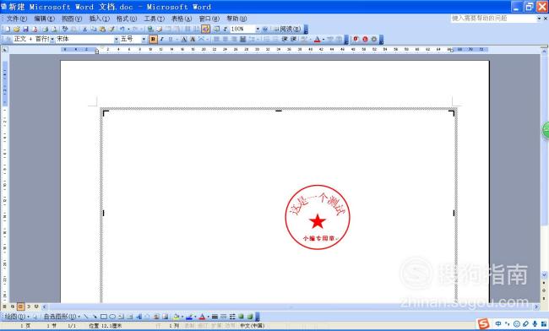Click the Insert WordArt icon
Viewport: 549px width, 331px height.
(139, 317)
